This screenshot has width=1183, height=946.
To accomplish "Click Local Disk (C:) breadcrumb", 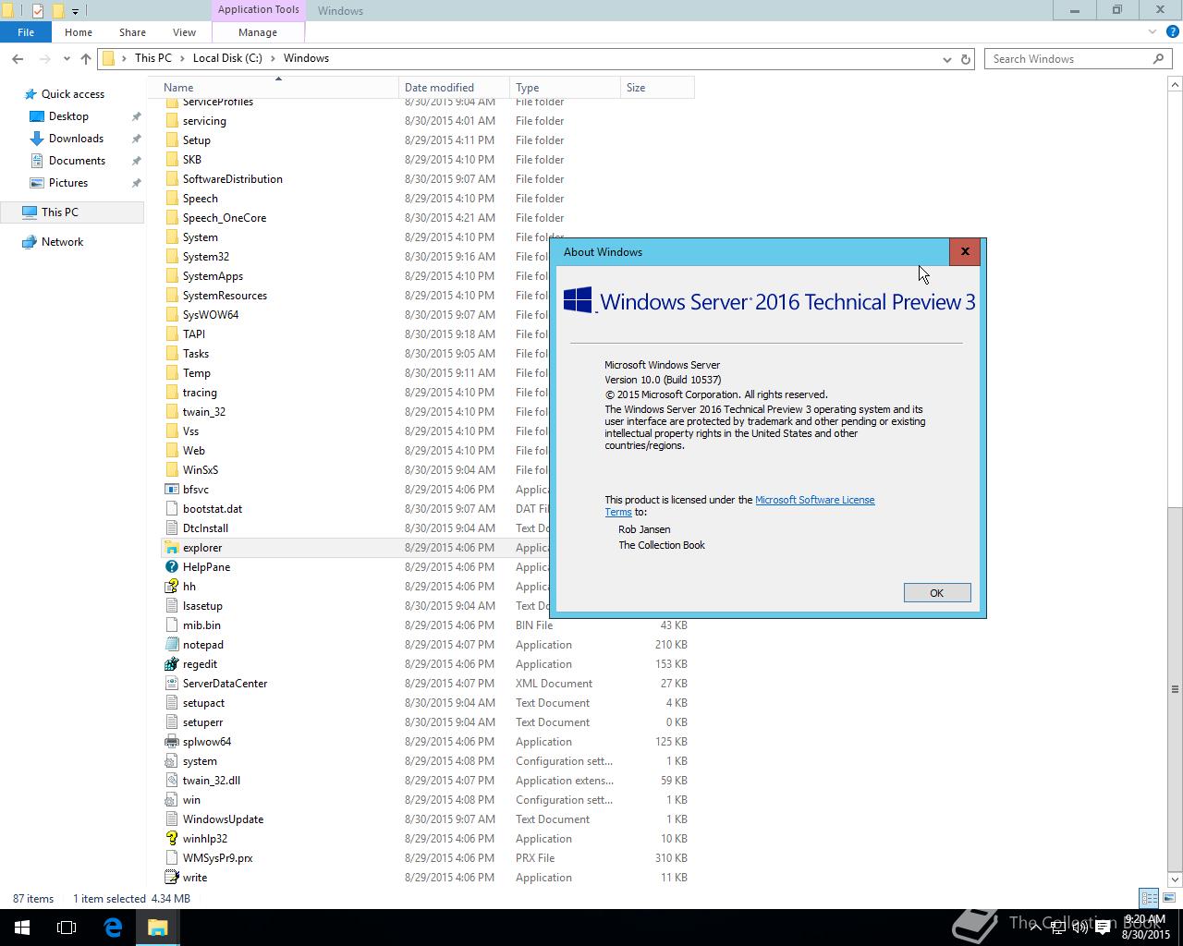I will pyautogui.click(x=227, y=58).
